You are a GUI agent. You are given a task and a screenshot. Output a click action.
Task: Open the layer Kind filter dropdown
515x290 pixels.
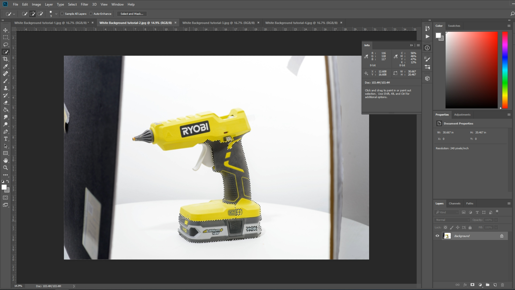447,212
